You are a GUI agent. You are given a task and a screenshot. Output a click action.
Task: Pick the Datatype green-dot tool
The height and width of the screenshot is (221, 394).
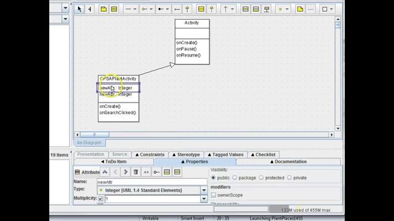click(x=281, y=9)
